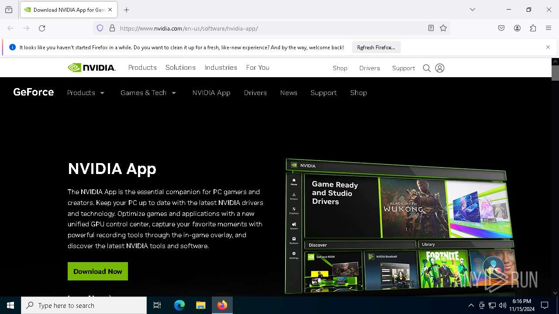
Task: Click Shop link in top header
Action: pyautogui.click(x=340, y=68)
